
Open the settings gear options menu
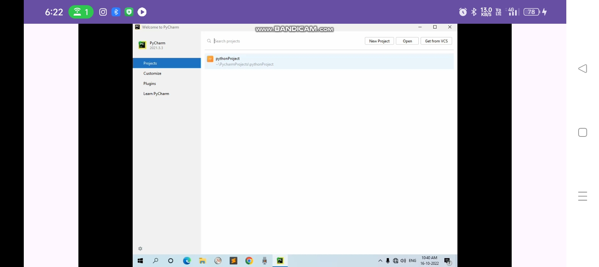click(140, 249)
